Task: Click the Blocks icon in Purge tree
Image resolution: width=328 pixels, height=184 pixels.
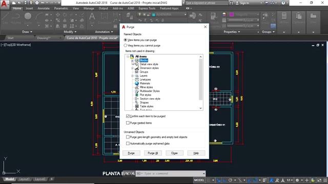Action: (137, 60)
